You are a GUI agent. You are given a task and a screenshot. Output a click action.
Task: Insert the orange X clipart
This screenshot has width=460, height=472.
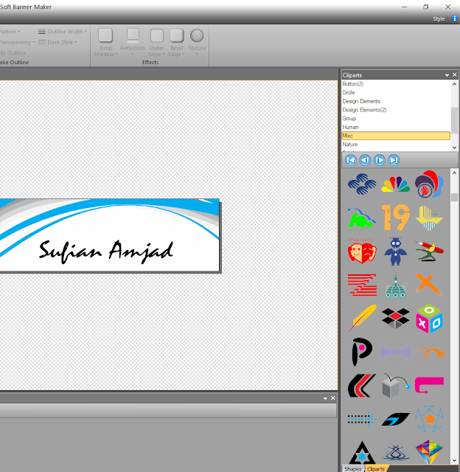click(429, 284)
